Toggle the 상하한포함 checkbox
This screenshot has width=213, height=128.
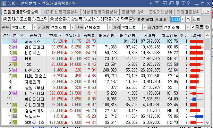[131, 20]
